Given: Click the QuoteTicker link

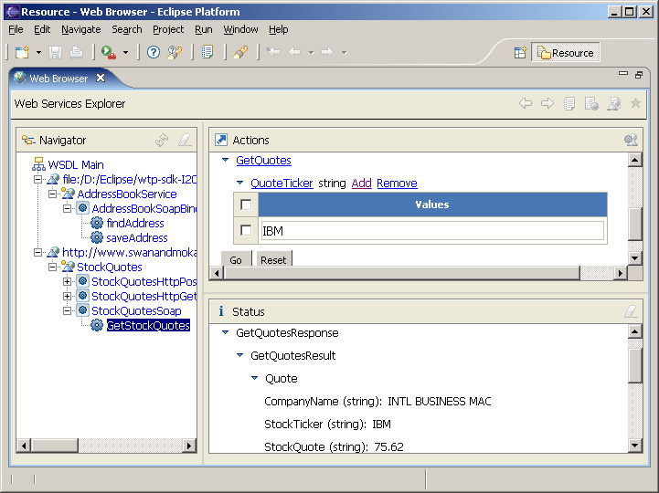Looking at the screenshot, I should pyautogui.click(x=282, y=184).
